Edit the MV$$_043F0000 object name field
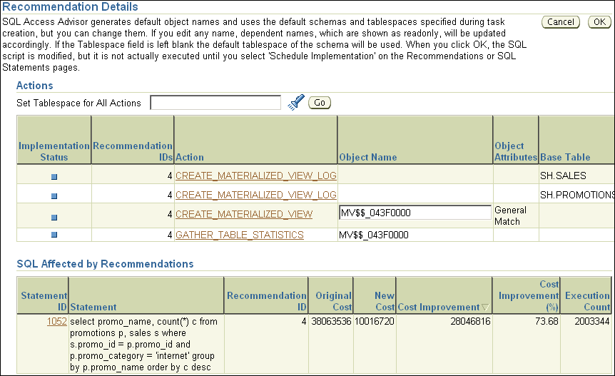Image resolution: width=615 pixels, height=376 pixels. click(415, 213)
